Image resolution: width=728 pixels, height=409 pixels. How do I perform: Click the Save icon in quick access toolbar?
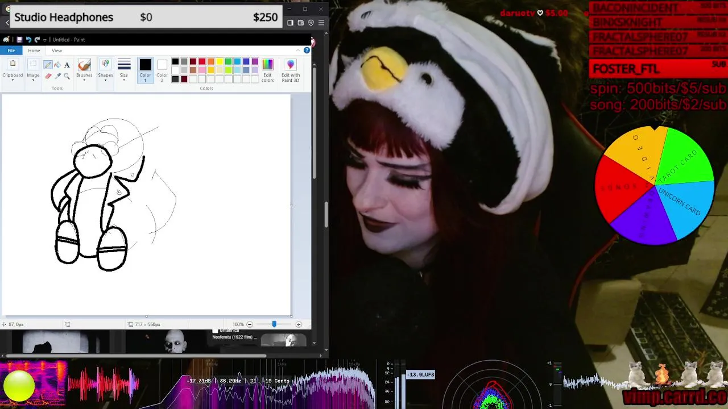point(19,40)
